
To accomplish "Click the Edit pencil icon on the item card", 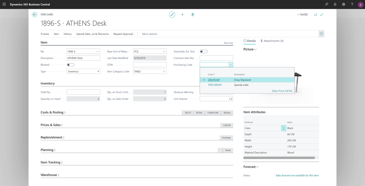I will point(172,14).
